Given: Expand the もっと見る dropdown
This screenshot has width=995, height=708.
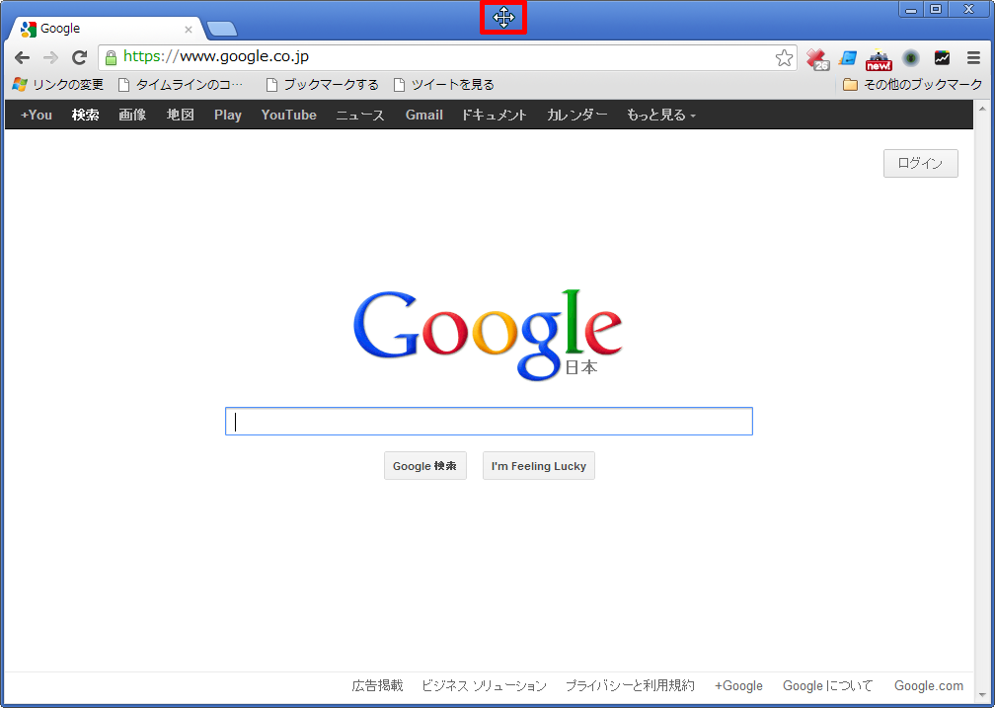Looking at the screenshot, I should tap(661, 115).
